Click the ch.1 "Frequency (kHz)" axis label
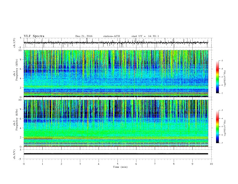The width and height of the screenshot is (238, 184). pos(17,70)
